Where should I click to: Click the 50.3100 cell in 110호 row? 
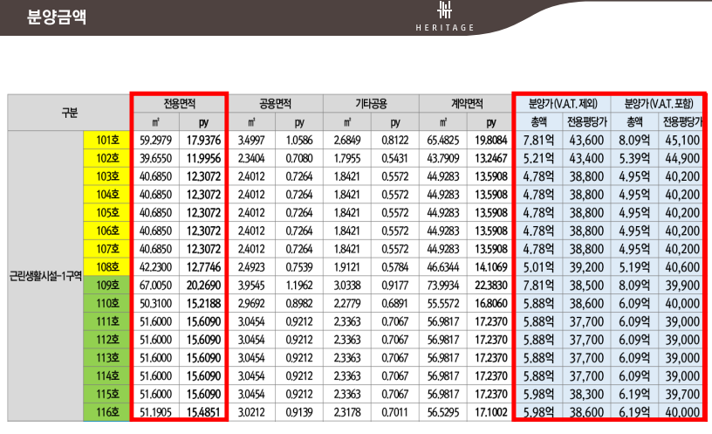(x=155, y=303)
